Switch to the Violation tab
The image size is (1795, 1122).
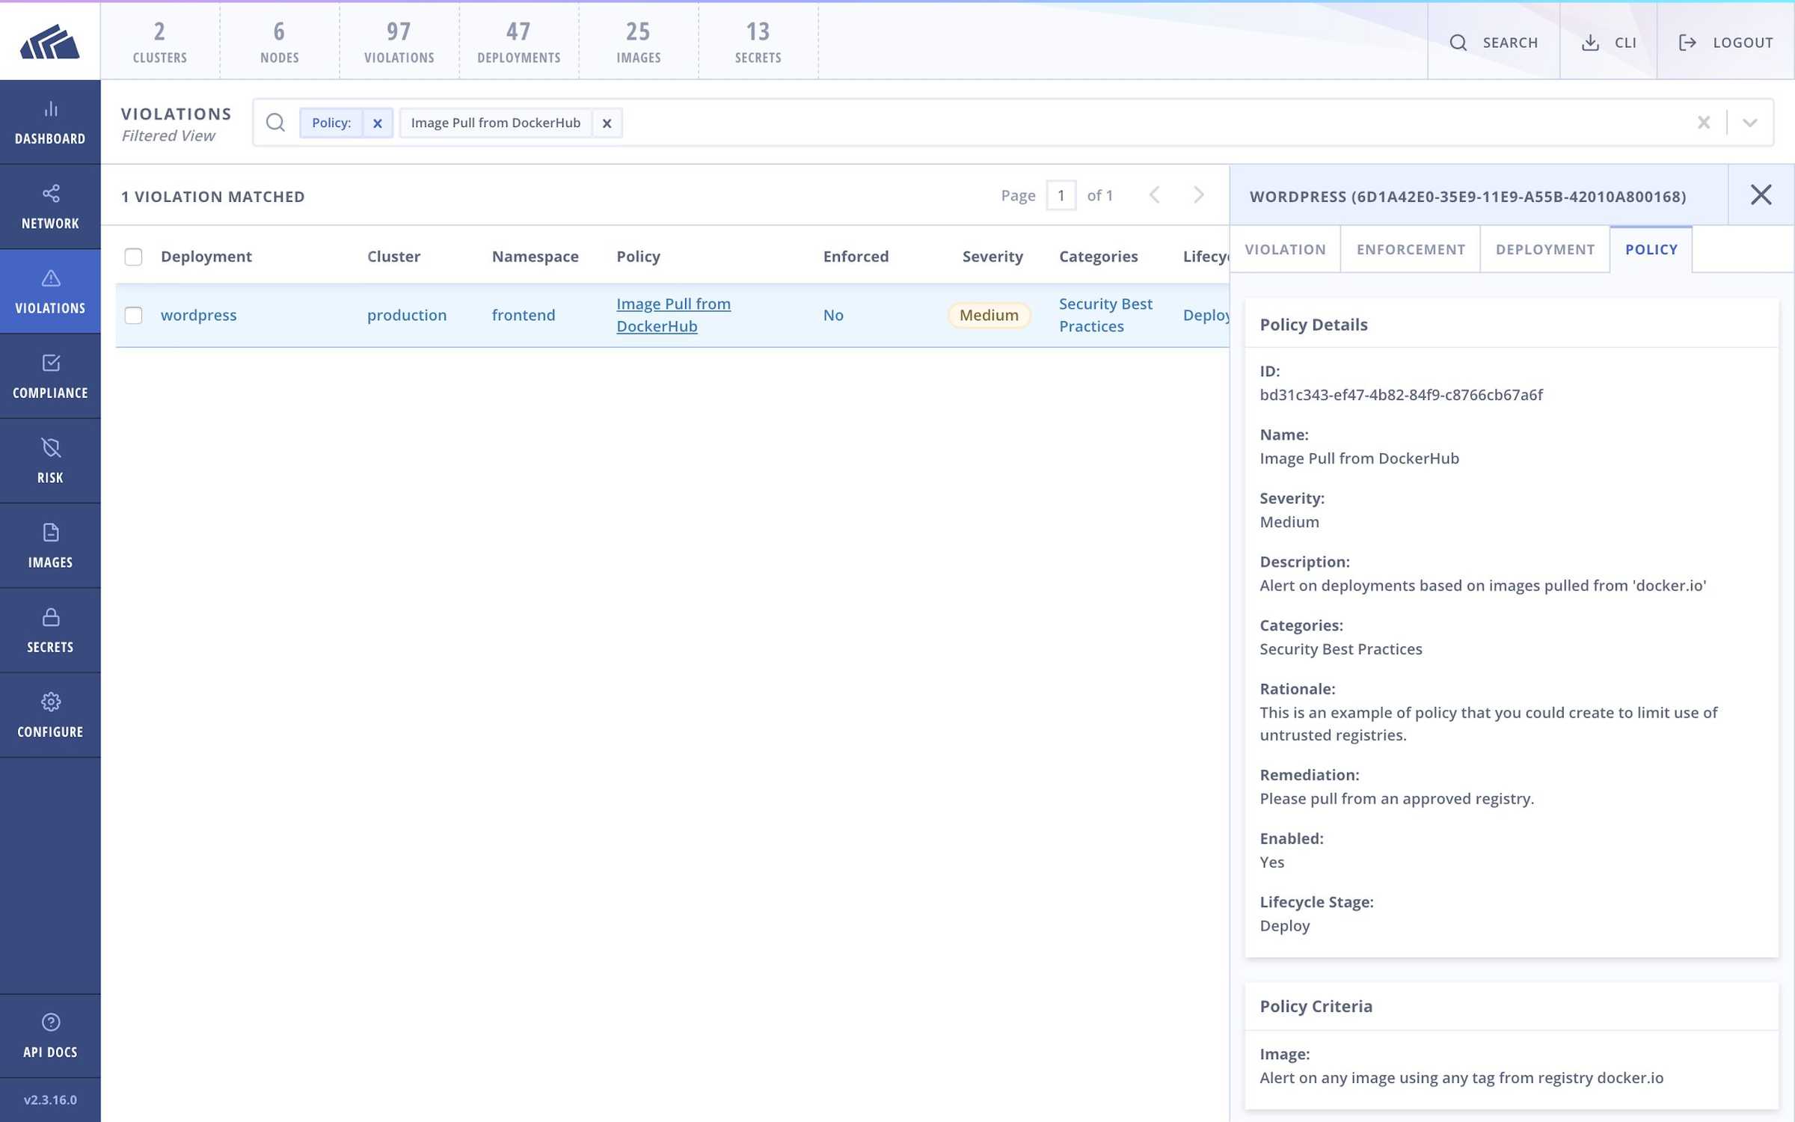(1285, 249)
